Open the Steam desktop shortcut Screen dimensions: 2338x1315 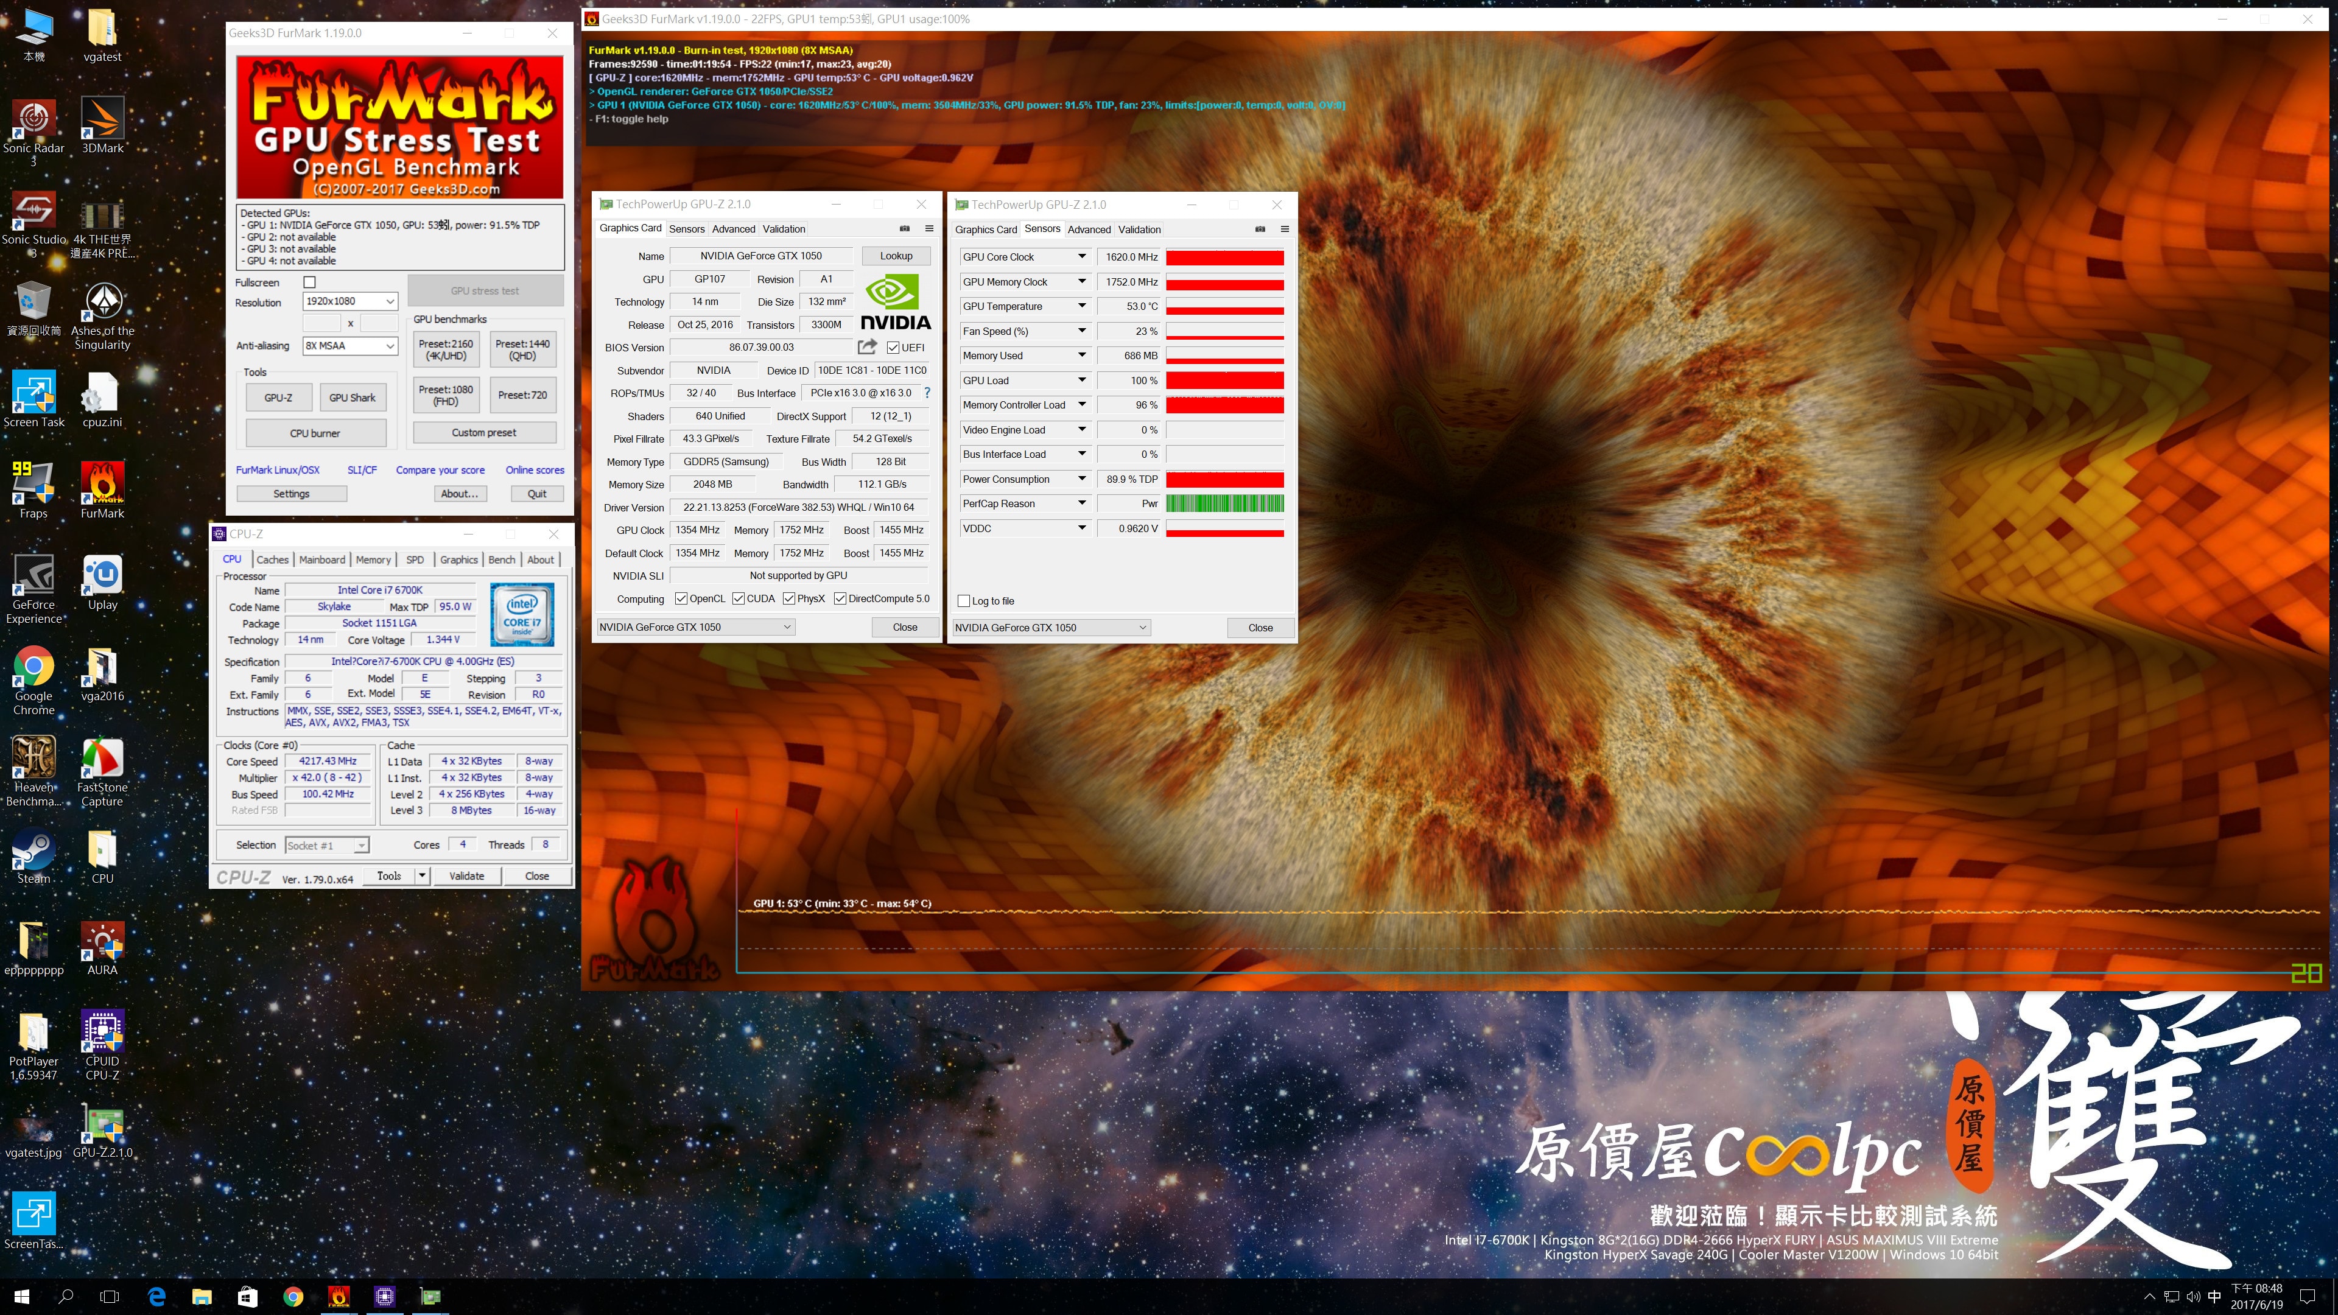[33, 857]
